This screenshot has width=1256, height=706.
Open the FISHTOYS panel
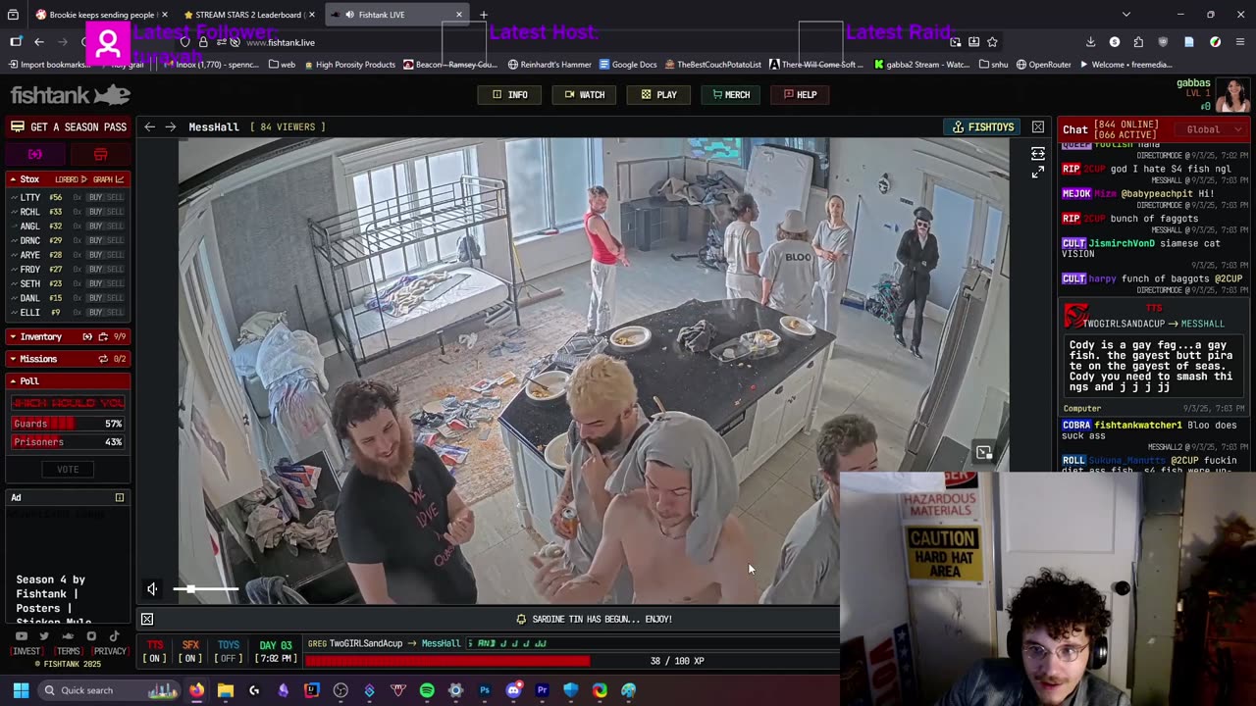click(983, 127)
